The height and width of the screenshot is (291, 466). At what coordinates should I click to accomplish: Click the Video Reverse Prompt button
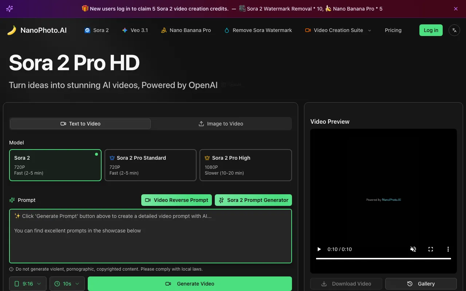pyautogui.click(x=177, y=200)
